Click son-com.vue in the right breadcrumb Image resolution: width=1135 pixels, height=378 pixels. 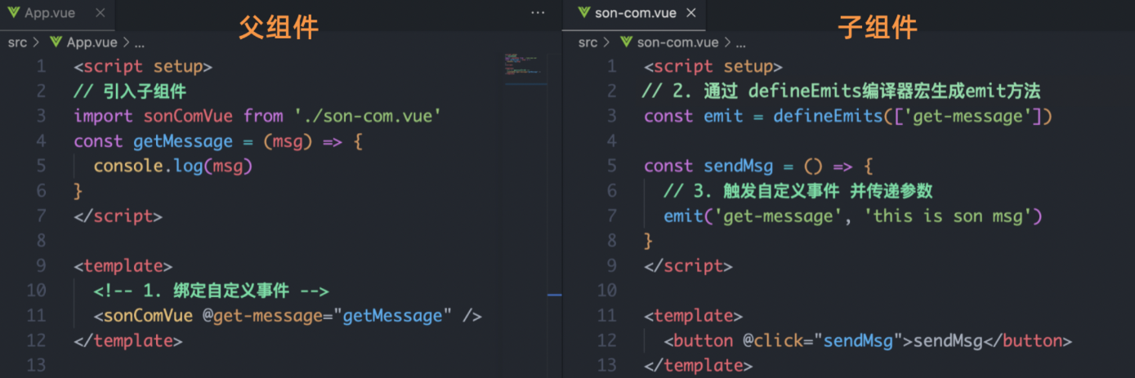[x=677, y=42]
